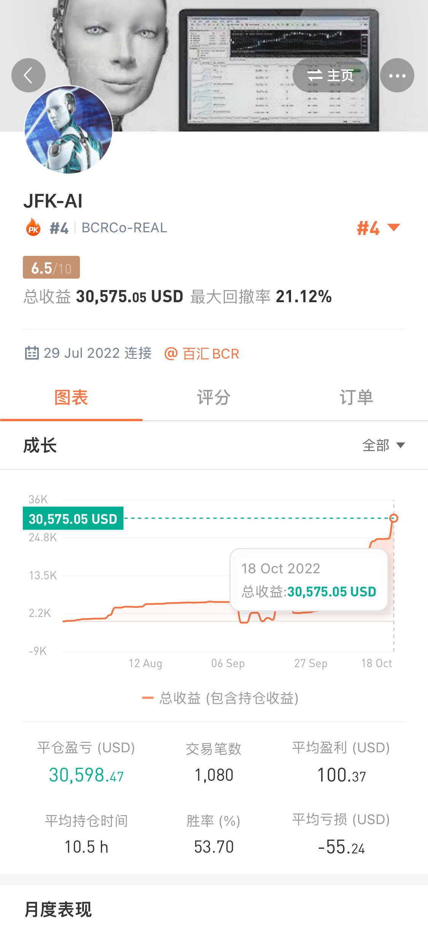Toggle the 总收益 legend series
Image resolution: width=428 pixels, height=926 pixels.
pos(220,698)
